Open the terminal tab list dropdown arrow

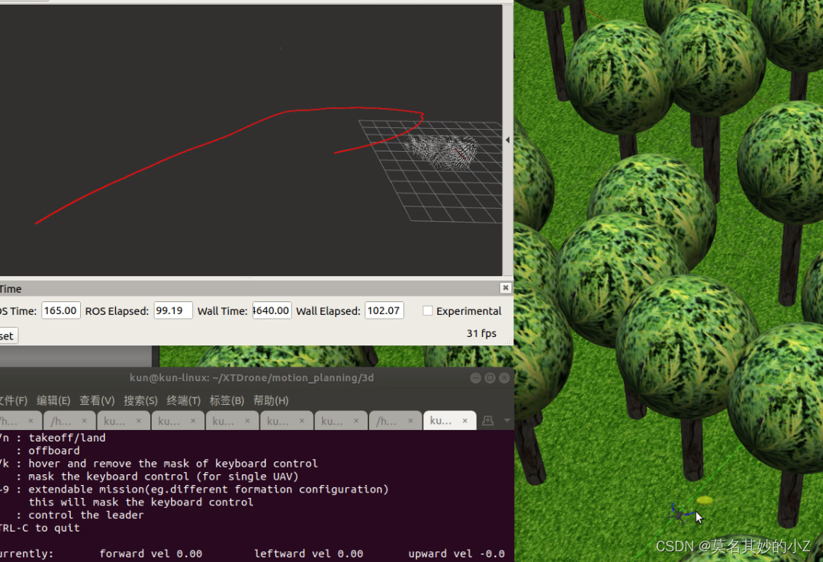click(506, 420)
